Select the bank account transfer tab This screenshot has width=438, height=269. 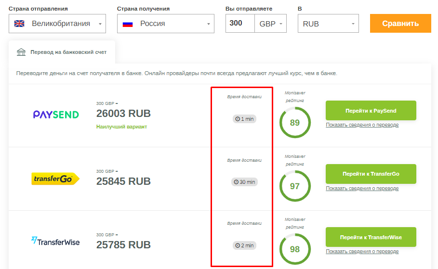pyautogui.click(x=62, y=52)
